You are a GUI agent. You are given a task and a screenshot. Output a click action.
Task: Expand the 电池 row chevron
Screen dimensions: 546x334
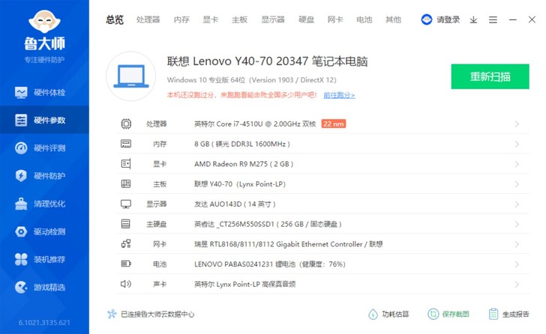coord(517,264)
